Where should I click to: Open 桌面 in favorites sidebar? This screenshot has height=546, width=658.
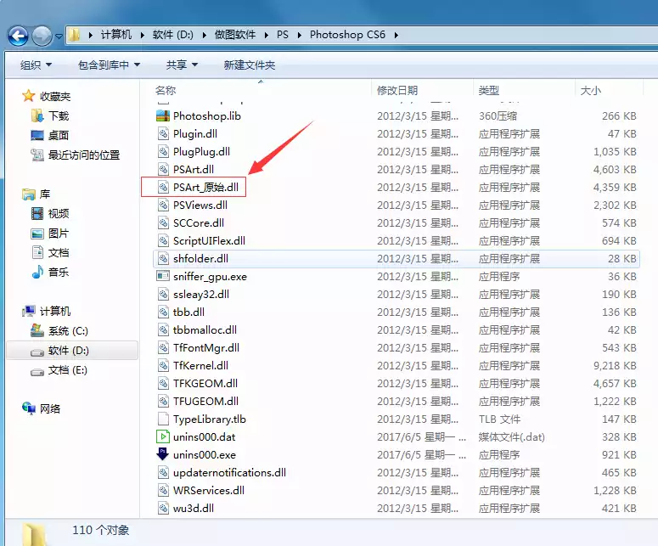pos(59,135)
